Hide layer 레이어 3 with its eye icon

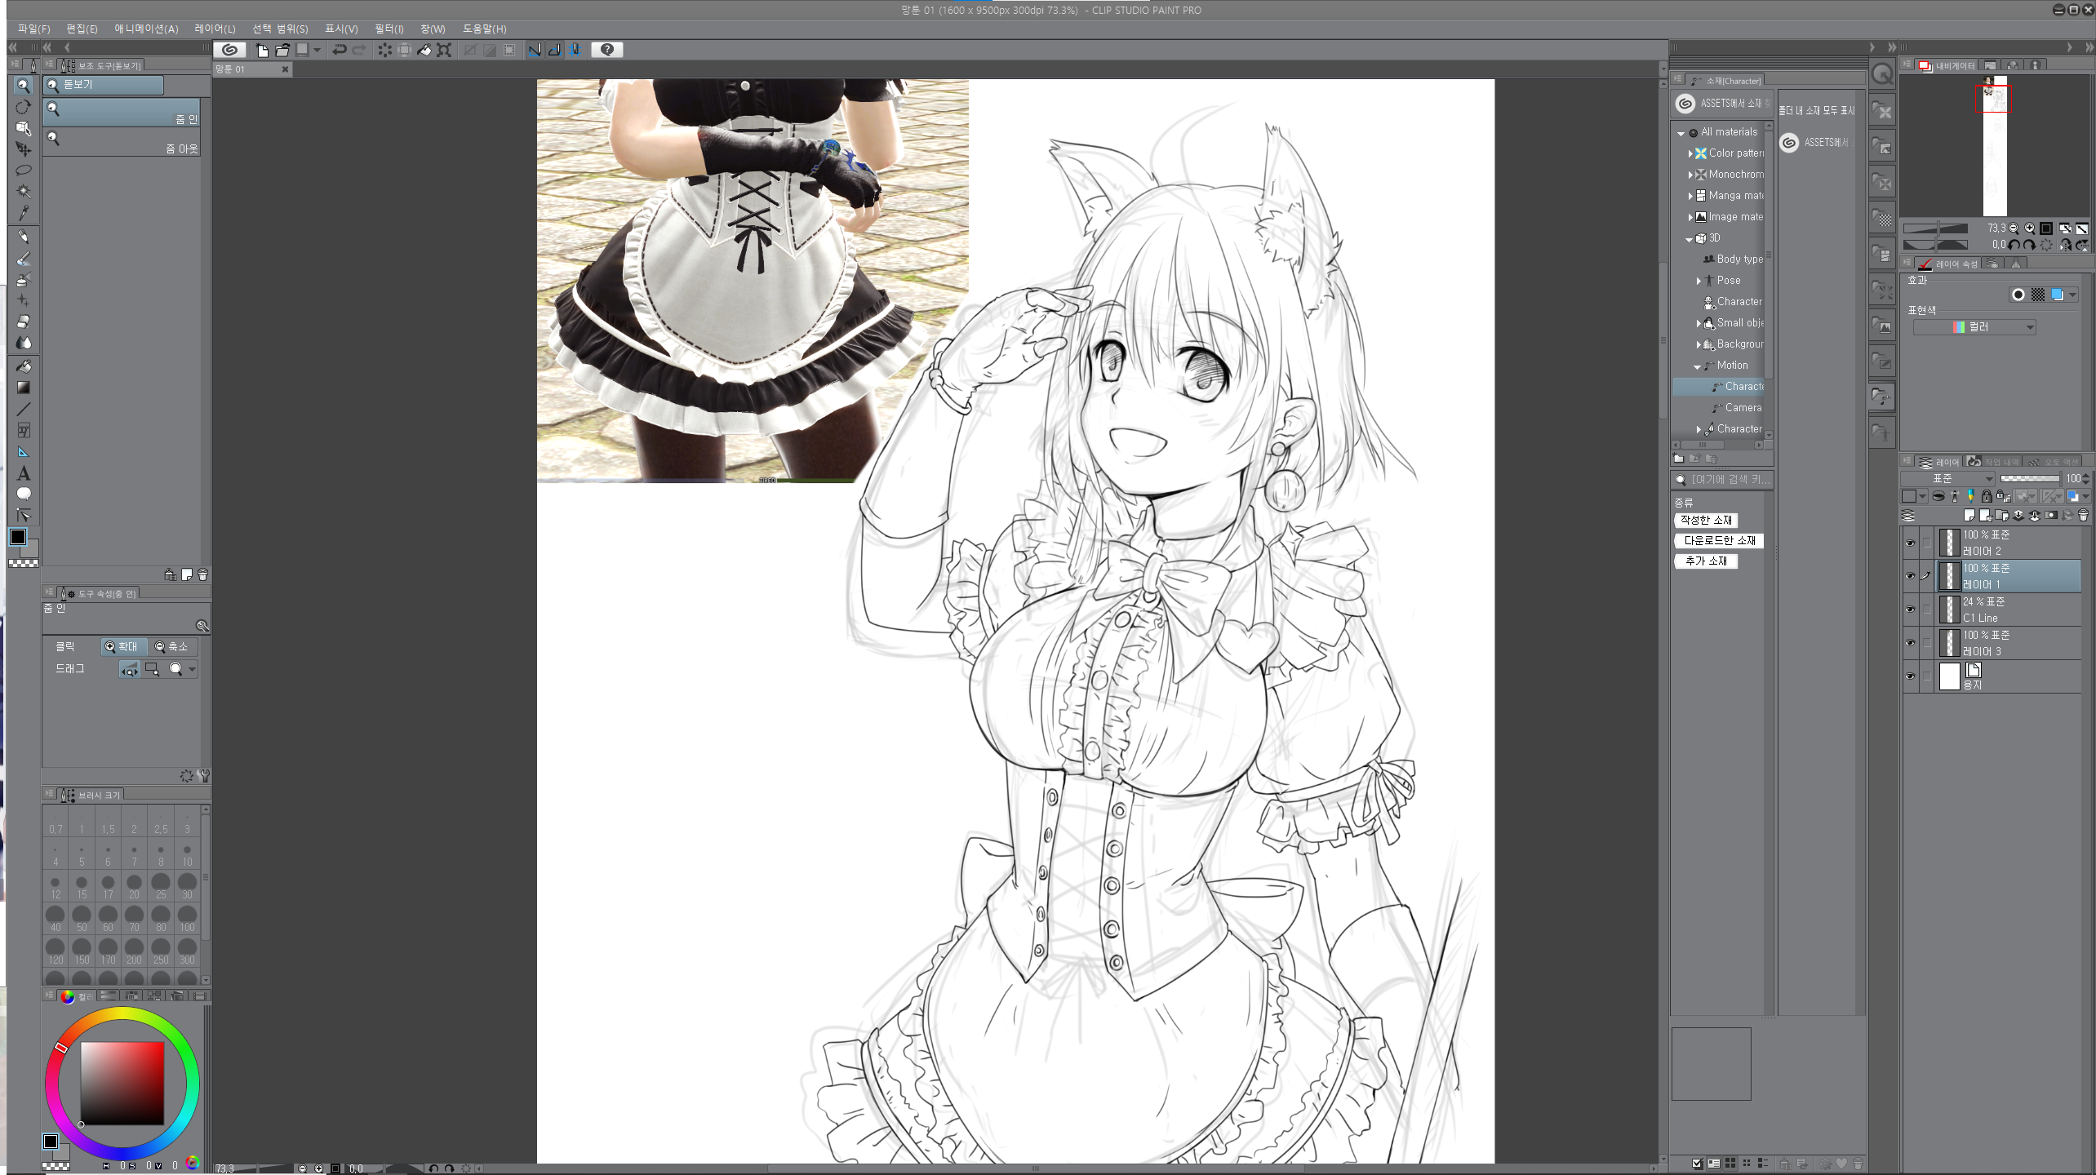click(1910, 643)
